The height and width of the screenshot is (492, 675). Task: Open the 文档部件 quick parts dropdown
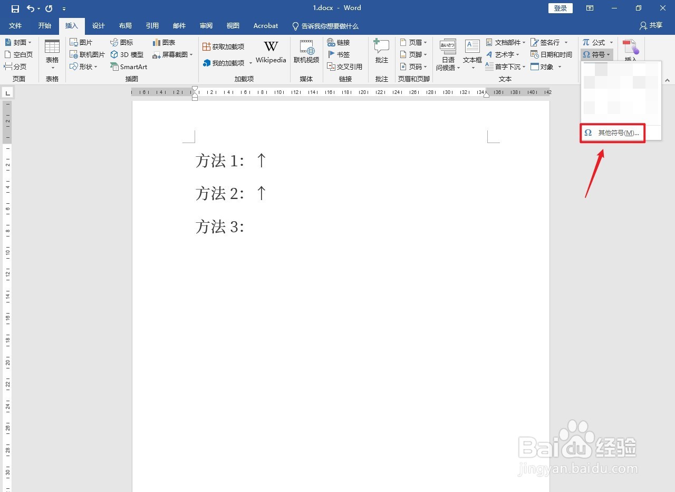click(506, 42)
